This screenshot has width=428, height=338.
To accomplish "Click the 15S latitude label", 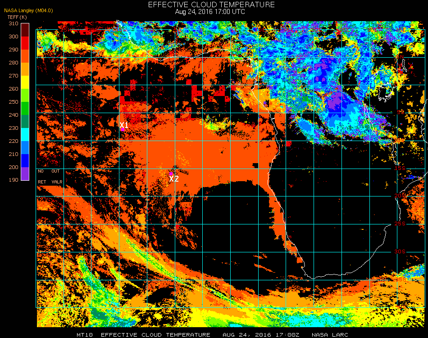I will [x=400, y=168].
